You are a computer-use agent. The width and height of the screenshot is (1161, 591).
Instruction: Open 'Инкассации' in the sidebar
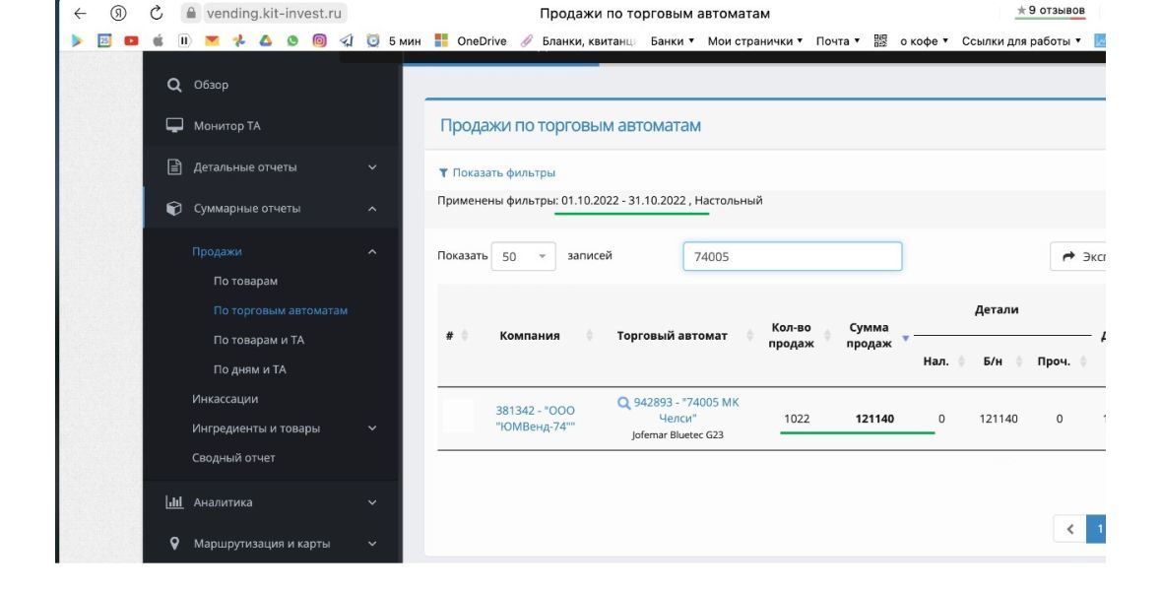pyautogui.click(x=226, y=399)
